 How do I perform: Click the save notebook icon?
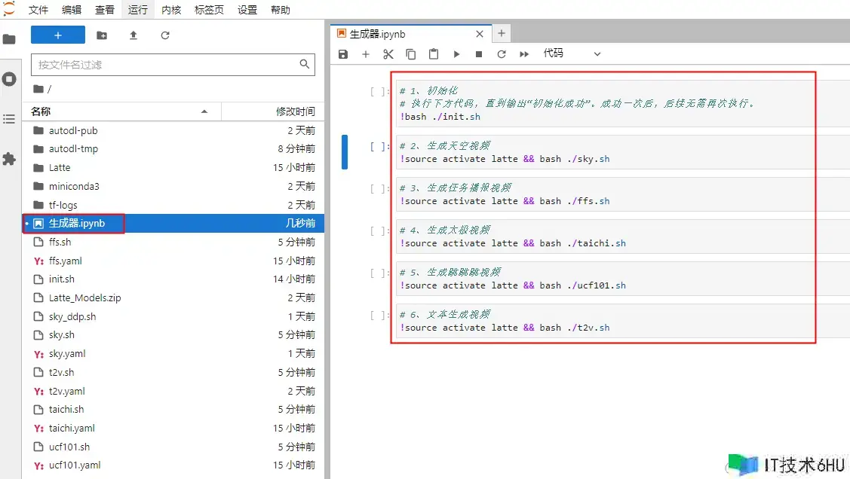(x=343, y=54)
